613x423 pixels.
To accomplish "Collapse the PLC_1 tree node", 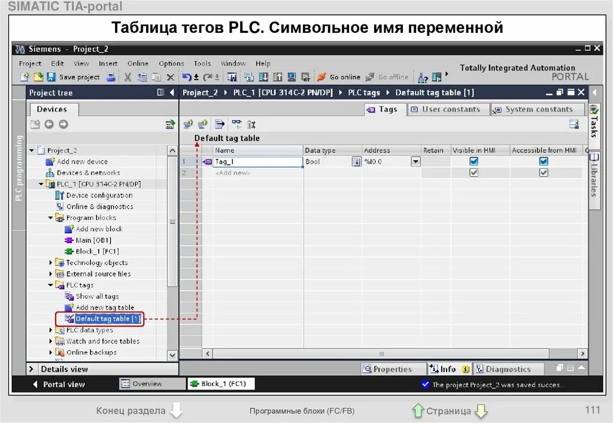I will (41, 184).
